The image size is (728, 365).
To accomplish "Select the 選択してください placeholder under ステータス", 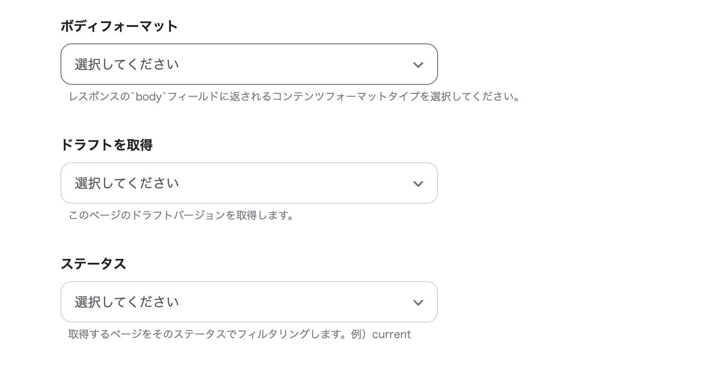I will coord(126,302).
